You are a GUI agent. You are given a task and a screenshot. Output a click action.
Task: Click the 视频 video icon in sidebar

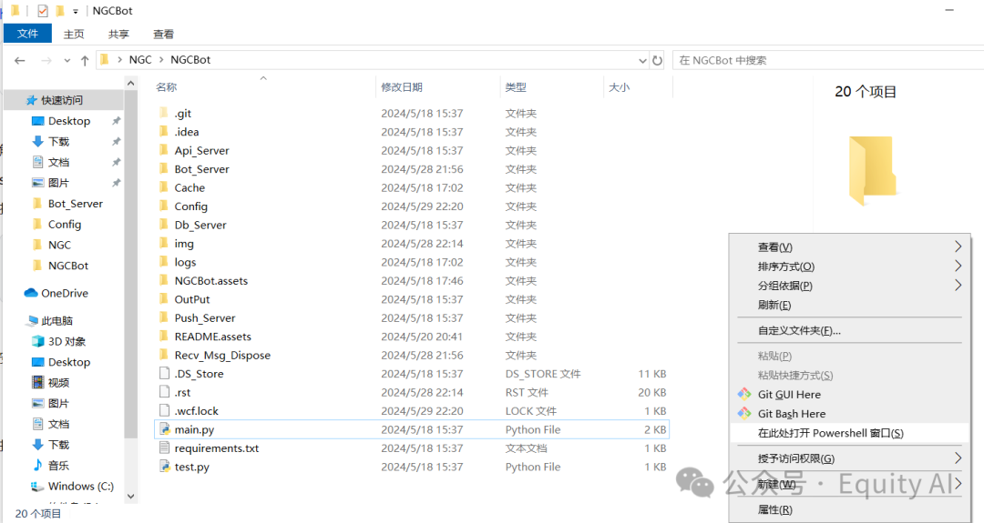(37, 382)
